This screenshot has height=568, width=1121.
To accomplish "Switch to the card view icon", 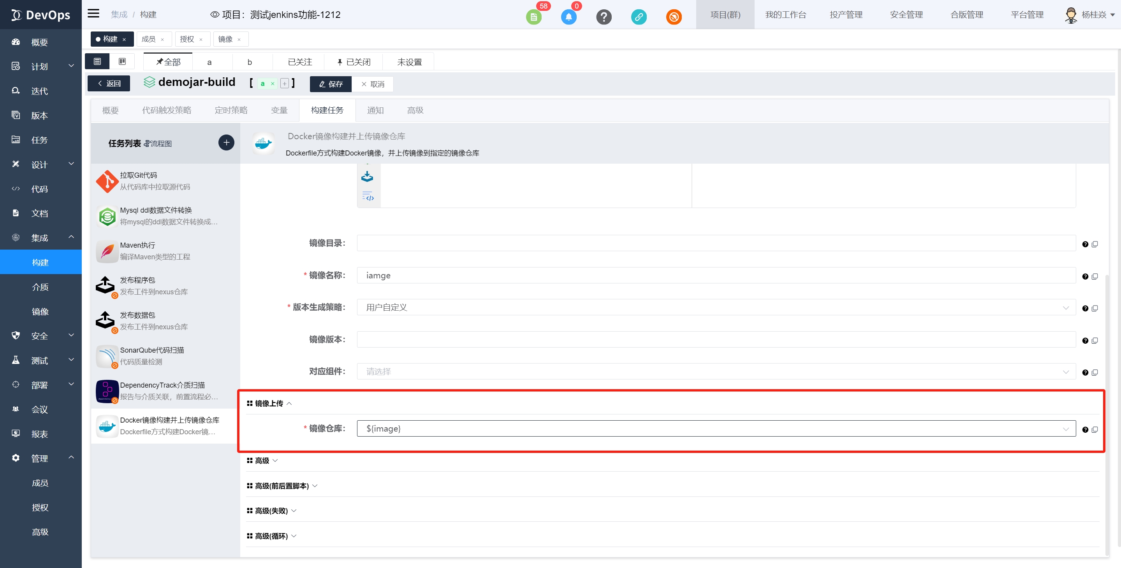I will pyautogui.click(x=122, y=62).
